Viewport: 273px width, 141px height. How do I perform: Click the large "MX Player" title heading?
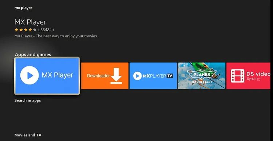30,22
